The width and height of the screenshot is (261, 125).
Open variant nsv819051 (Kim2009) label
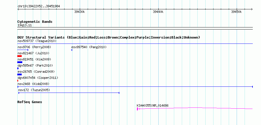pos(34,59)
